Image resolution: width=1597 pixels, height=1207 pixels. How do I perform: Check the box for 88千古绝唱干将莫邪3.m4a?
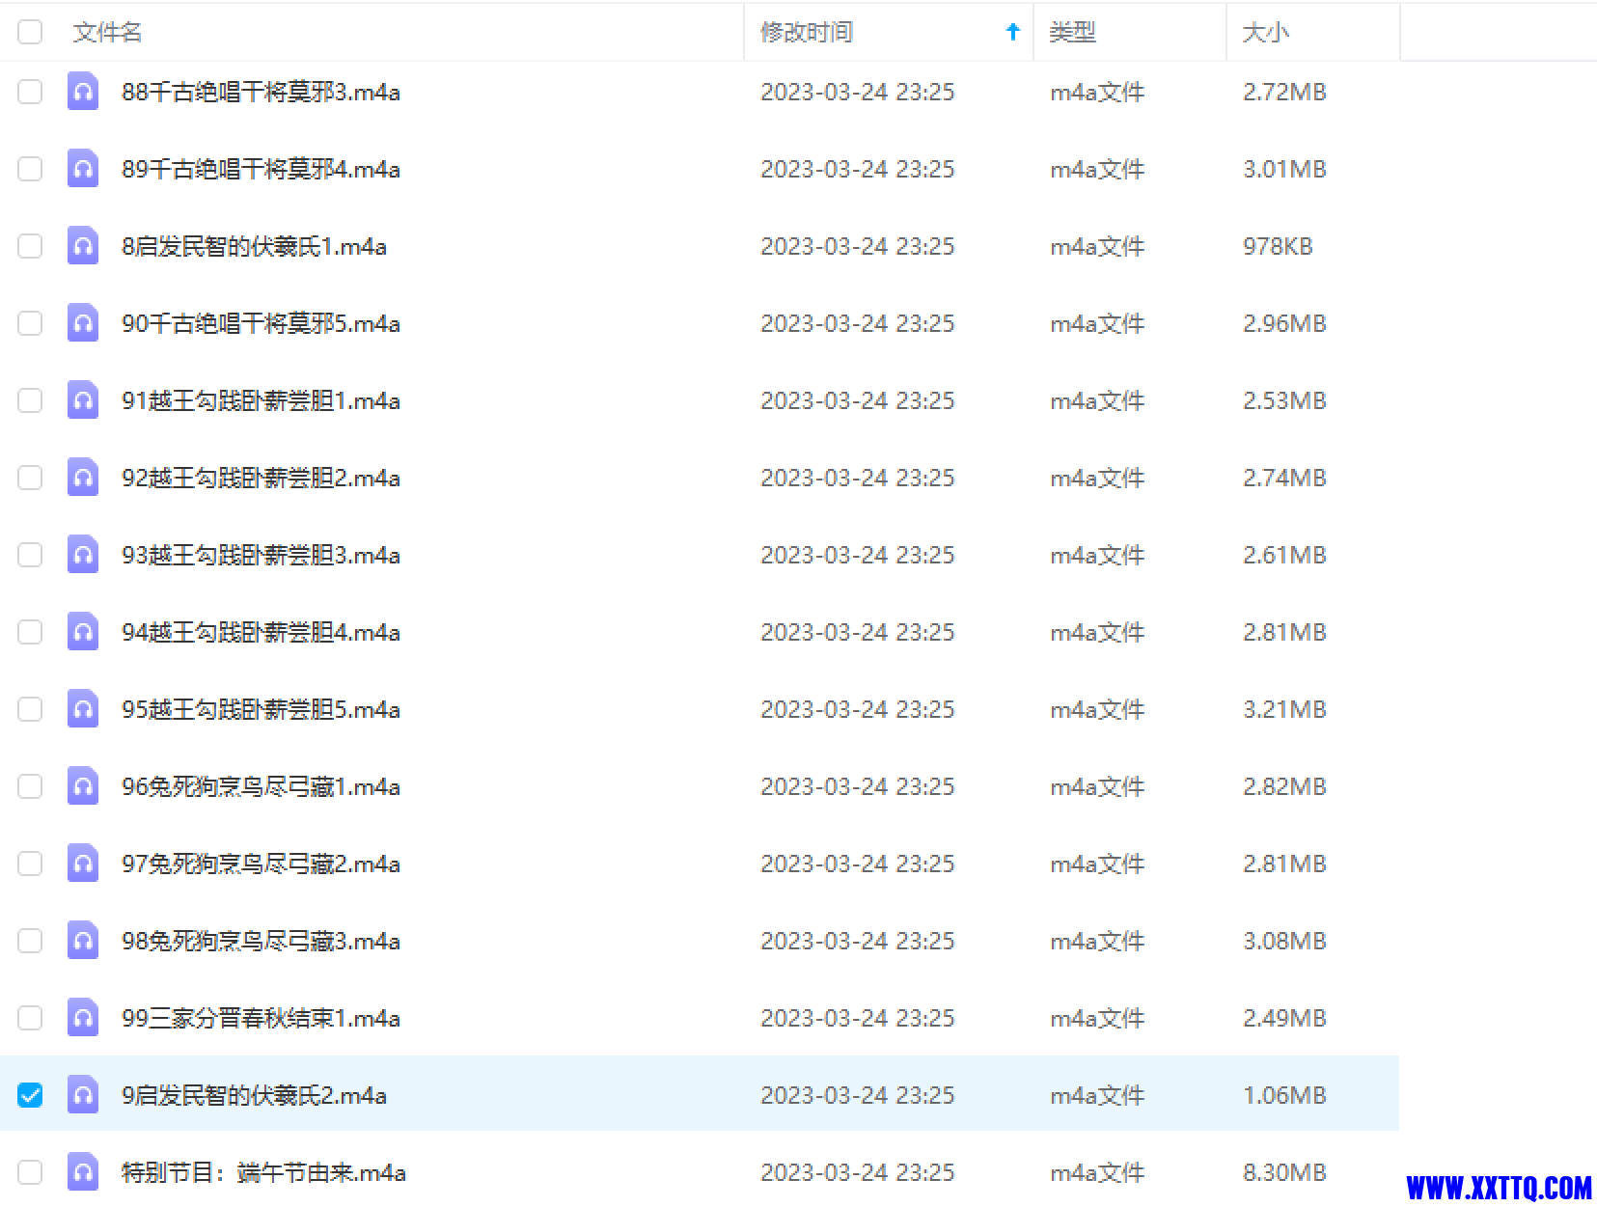tap(30, 92)
